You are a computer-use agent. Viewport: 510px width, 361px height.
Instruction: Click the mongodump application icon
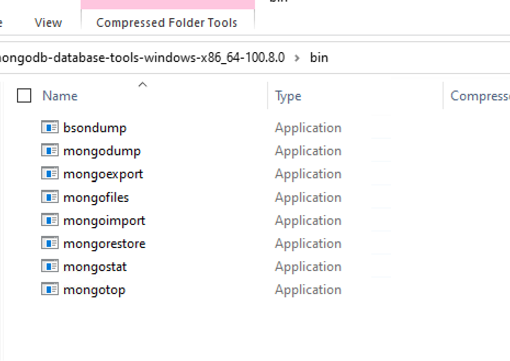point(50,150)
